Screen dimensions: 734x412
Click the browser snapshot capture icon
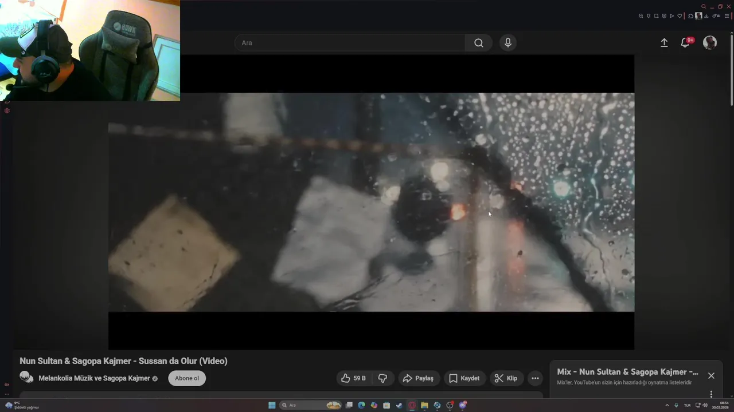657,16
